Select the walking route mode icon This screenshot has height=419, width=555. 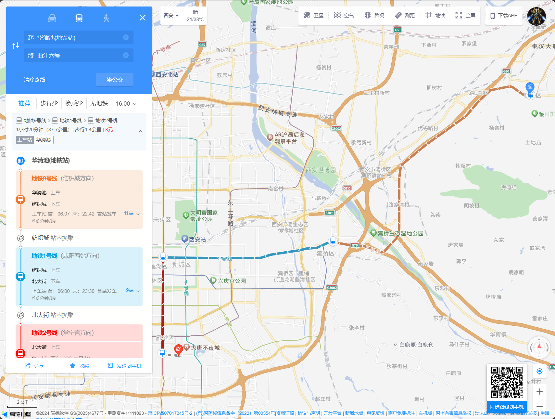tap(106, 18)
